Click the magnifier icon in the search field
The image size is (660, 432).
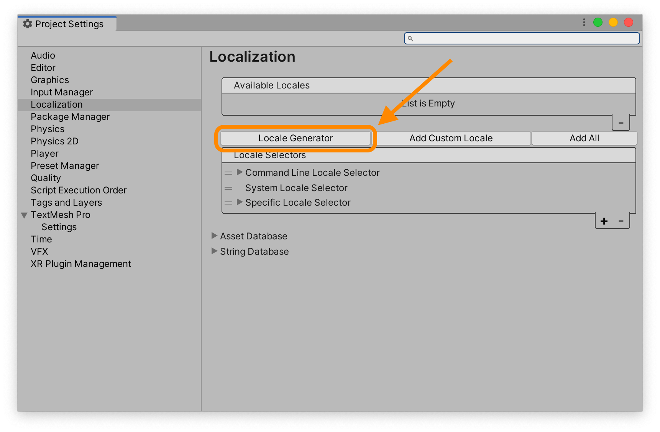pos(410,38)
